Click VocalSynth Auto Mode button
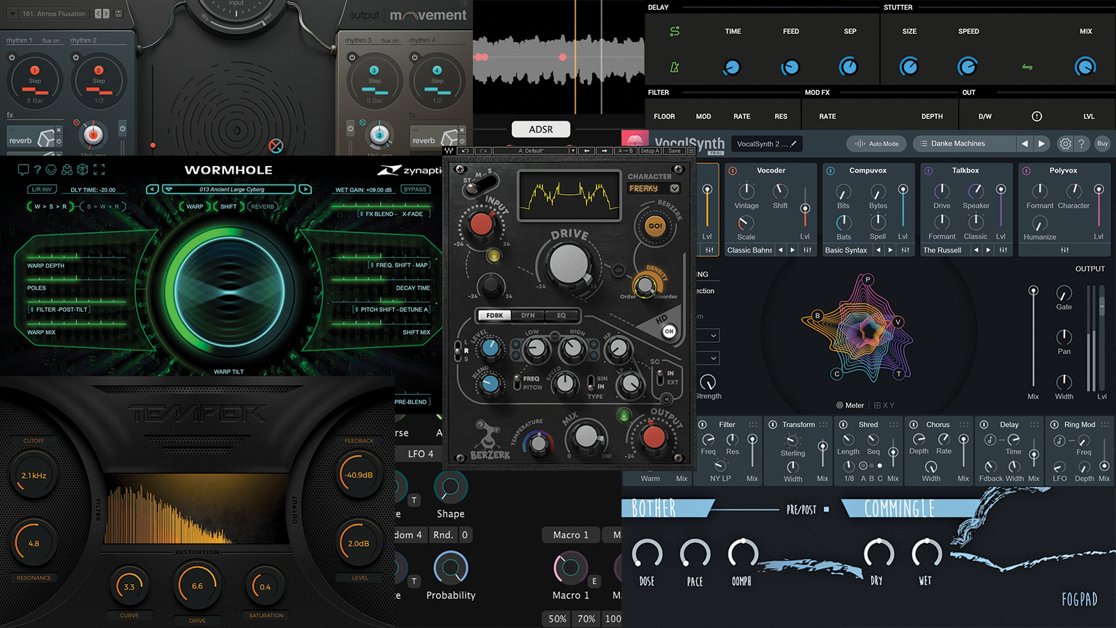Screen dimensions: 1116x628 (876, 144)
